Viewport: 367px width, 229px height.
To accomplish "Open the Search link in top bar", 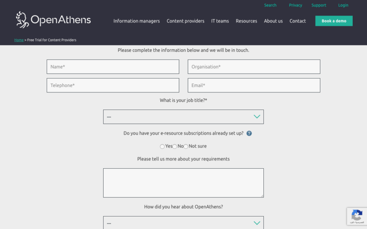I will [x=270, y=5].
